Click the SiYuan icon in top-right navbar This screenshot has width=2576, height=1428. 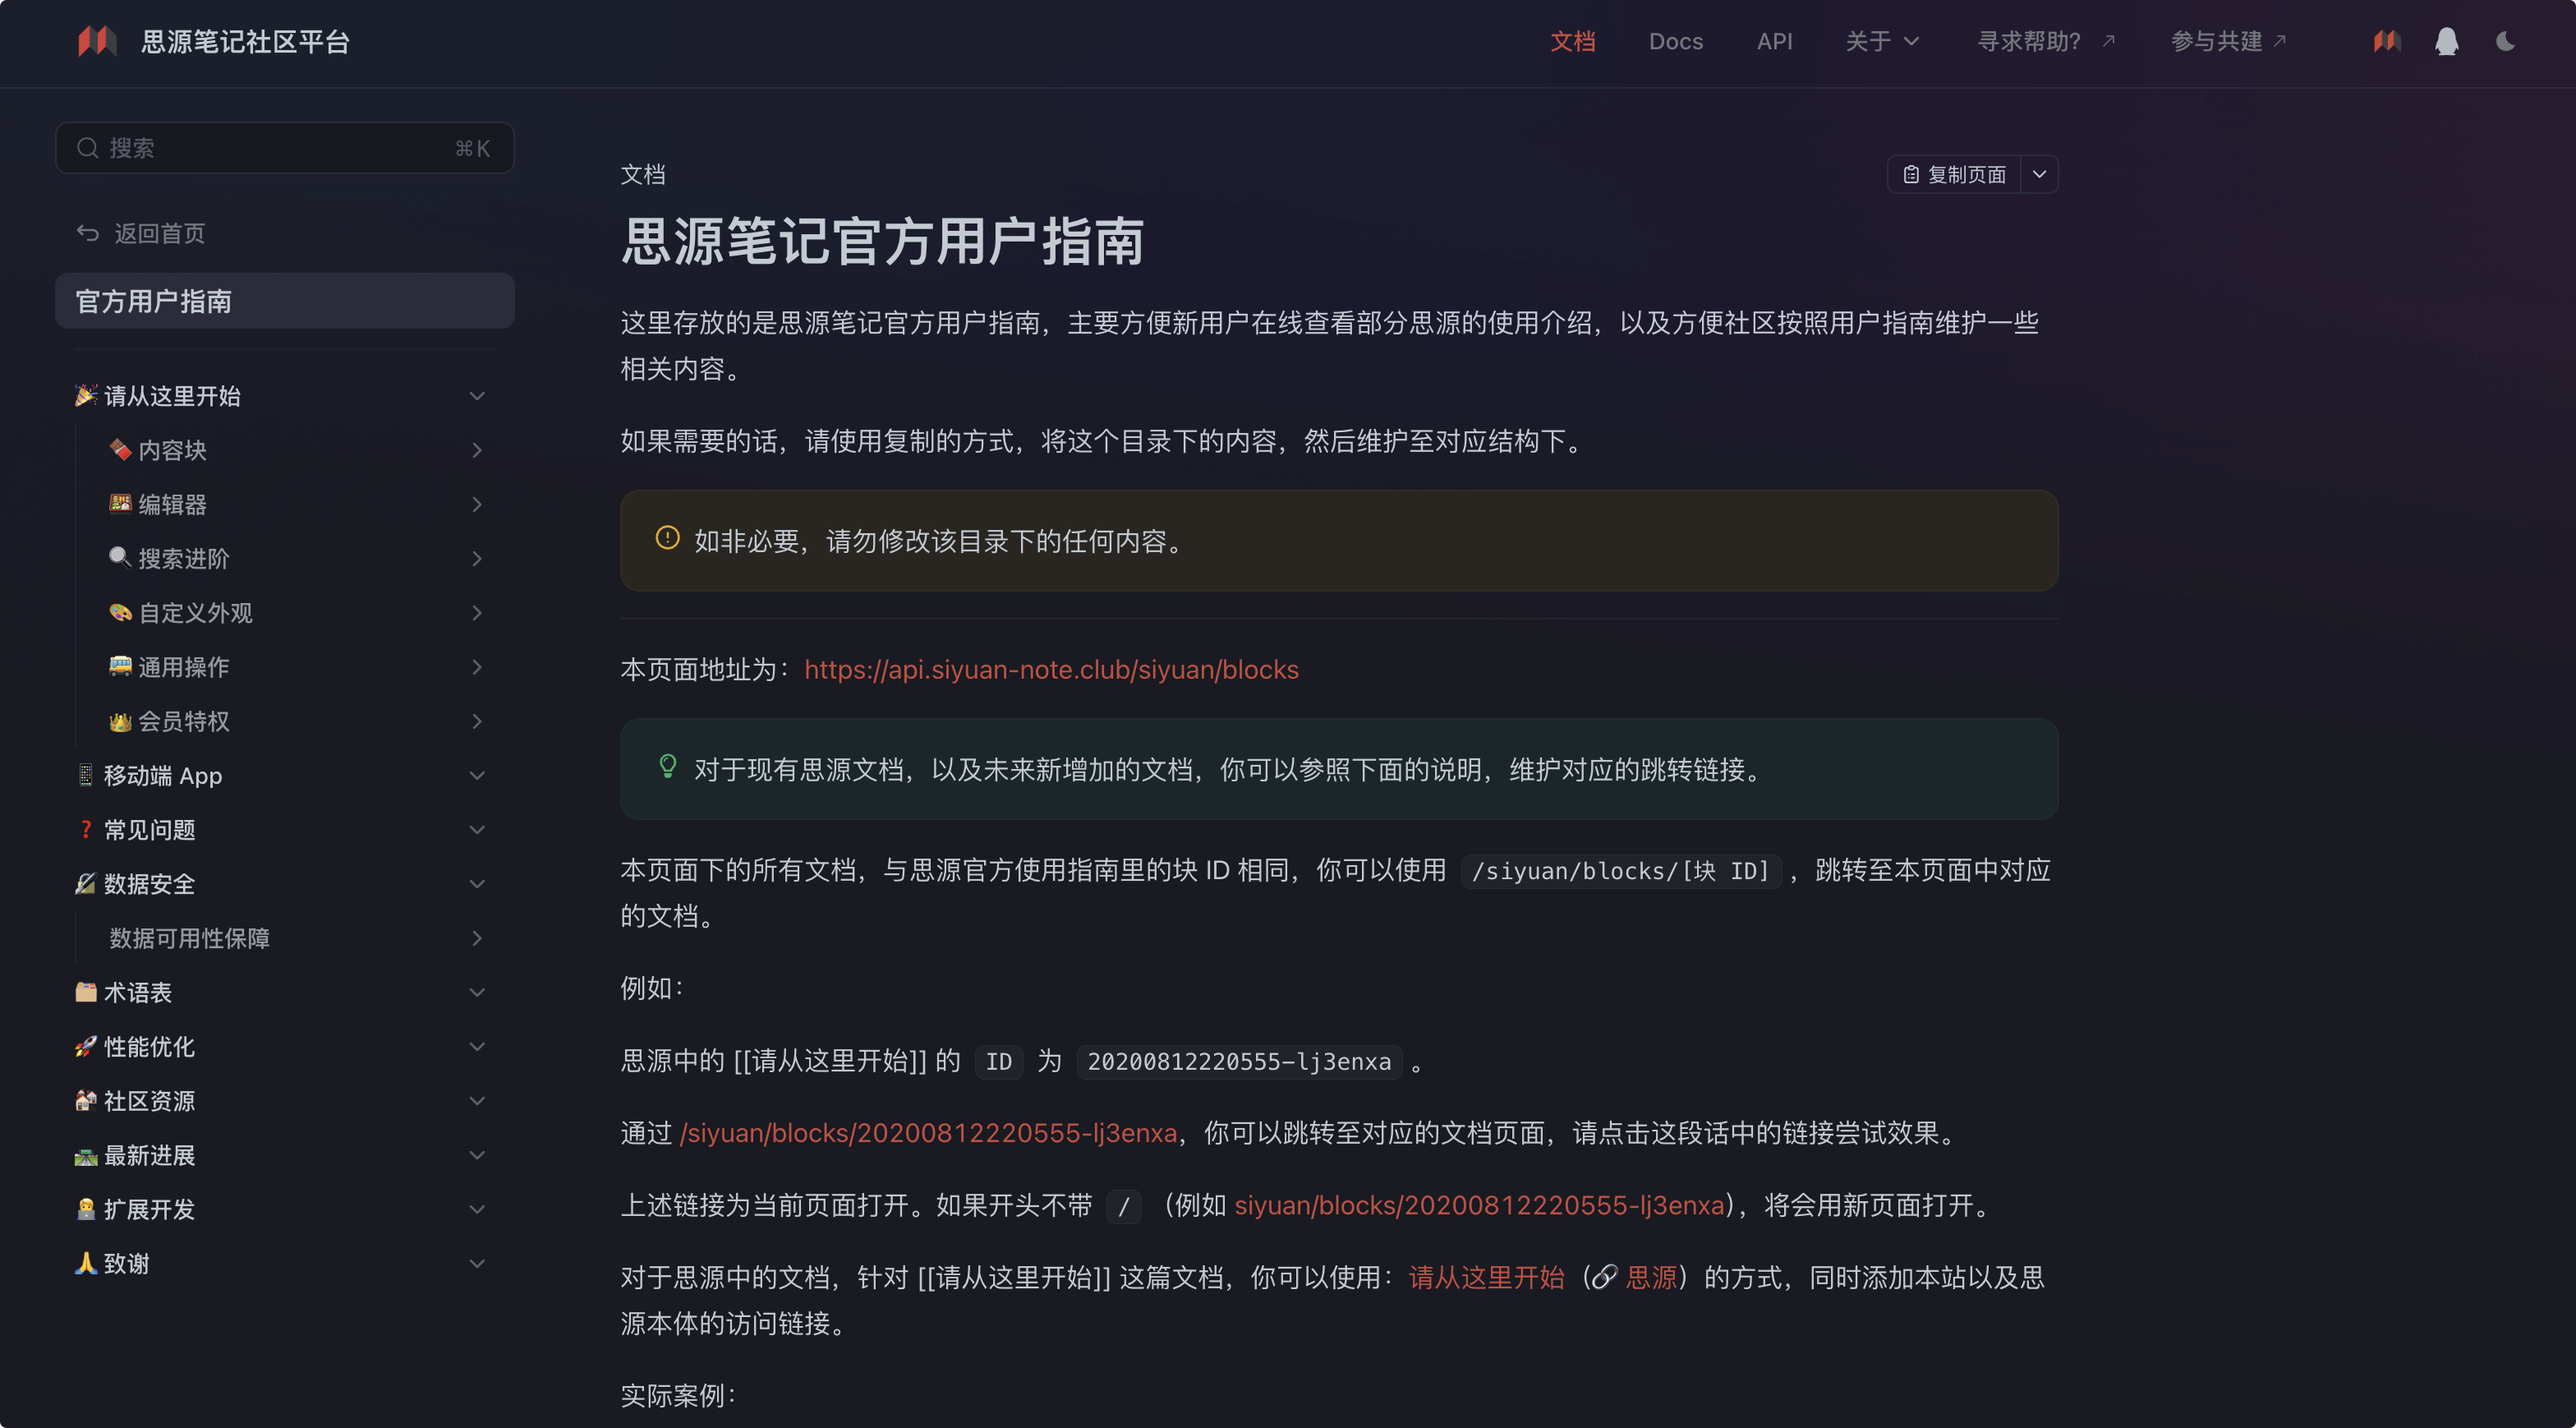[x=2387, y=41]
